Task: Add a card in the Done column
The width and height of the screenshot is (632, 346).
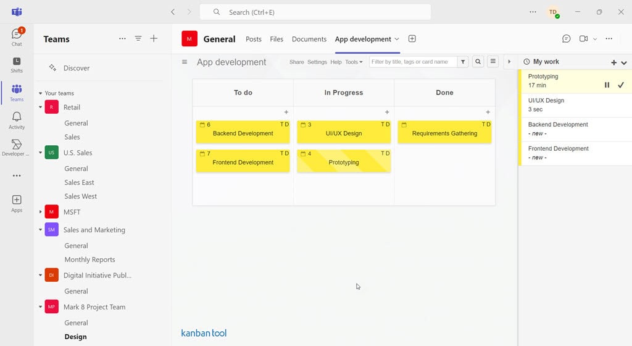Action: pyautogui.click(x=488, y=112)
